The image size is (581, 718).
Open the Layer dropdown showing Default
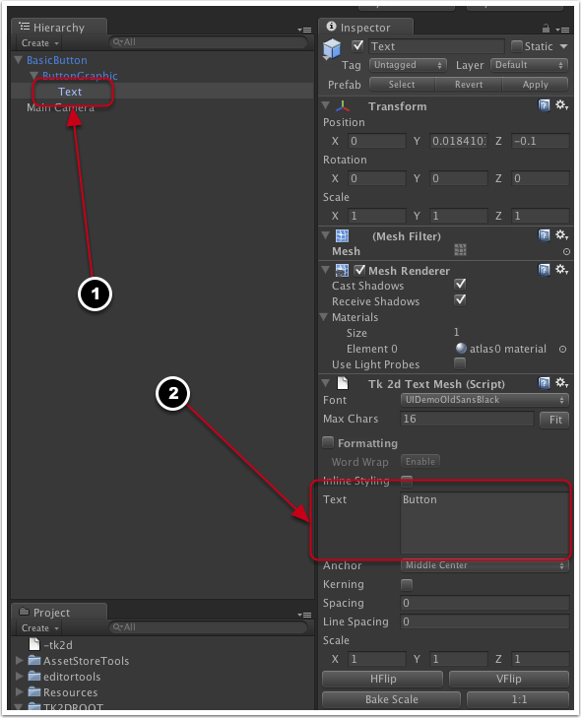pos(529,65)
